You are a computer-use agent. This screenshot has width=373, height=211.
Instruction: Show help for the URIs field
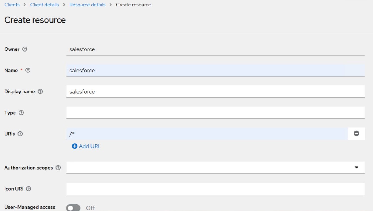(x=20, y=134)
